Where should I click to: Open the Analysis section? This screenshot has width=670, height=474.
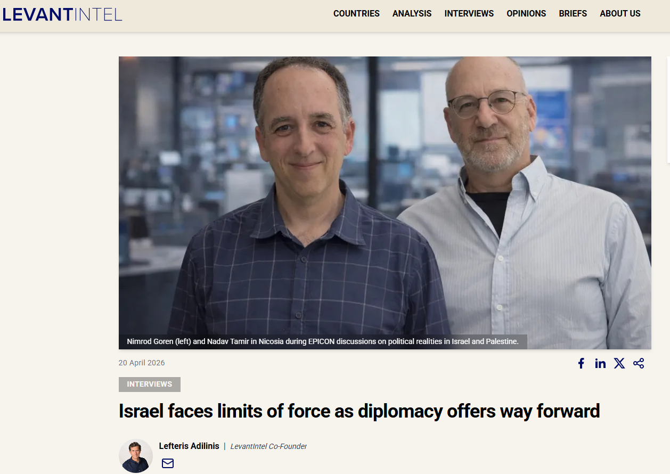[412, 14]
